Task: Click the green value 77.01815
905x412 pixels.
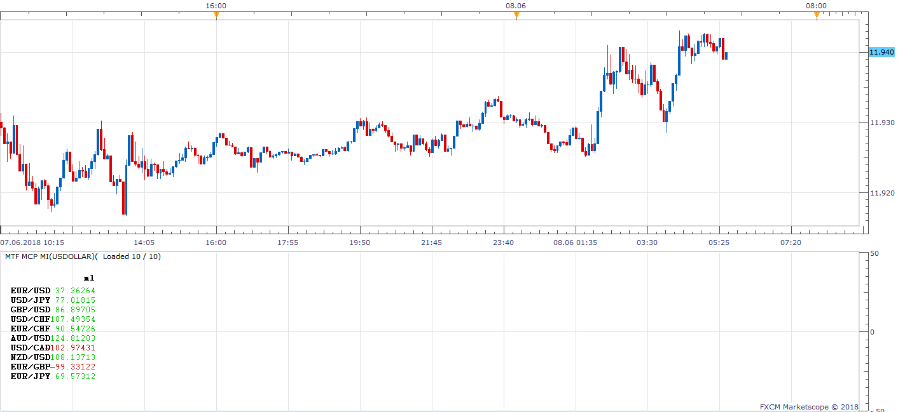Action: click(x=76, y=300)
